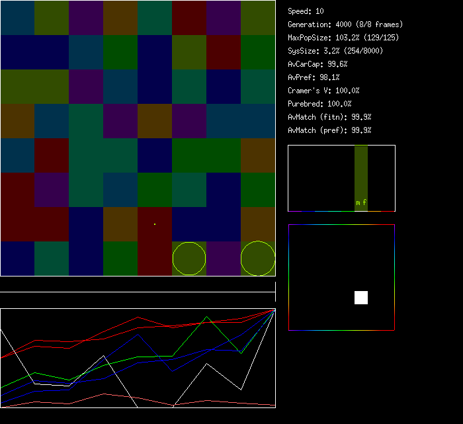Click the AvMatch (pref) statistic
The height and width of the screenshot is (424, 463).
pyautogui.click(x=329, y=130)
